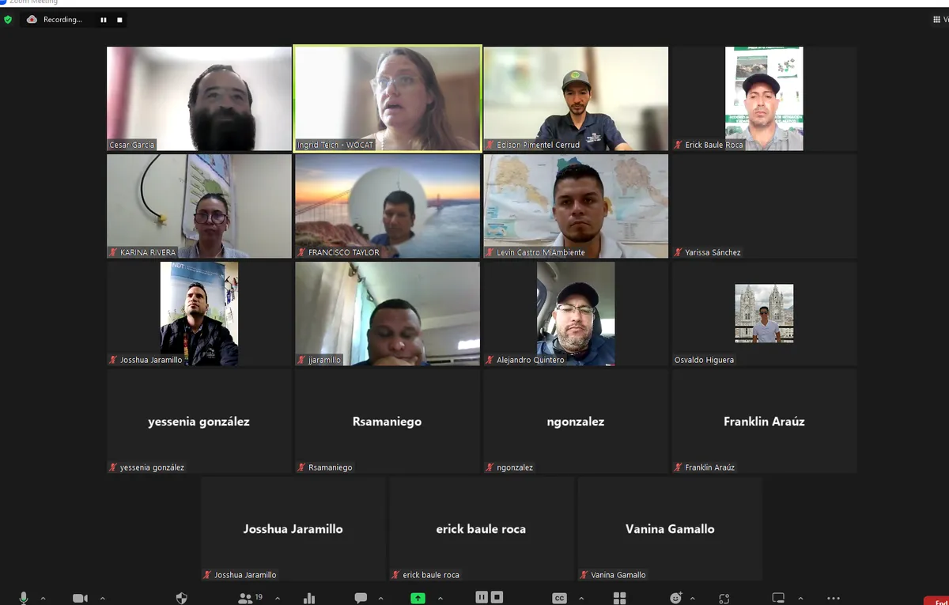Open the Chat panel
The width and height of the screenshot is (949, 605).
click(x=361, y=598)
